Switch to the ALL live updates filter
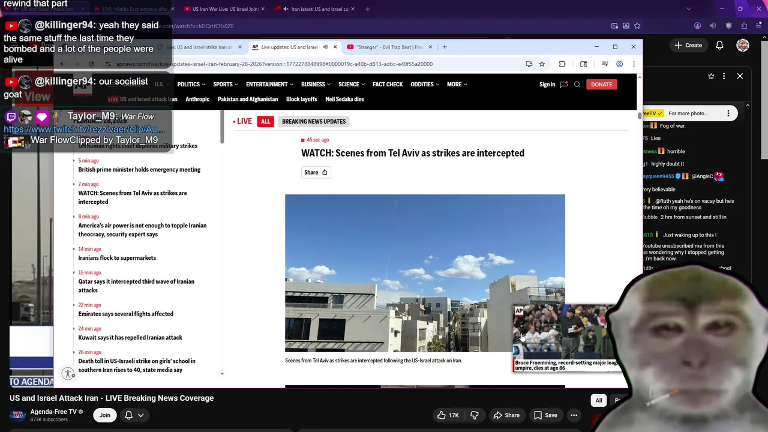 pyautogui.click(x=265, y=121)
